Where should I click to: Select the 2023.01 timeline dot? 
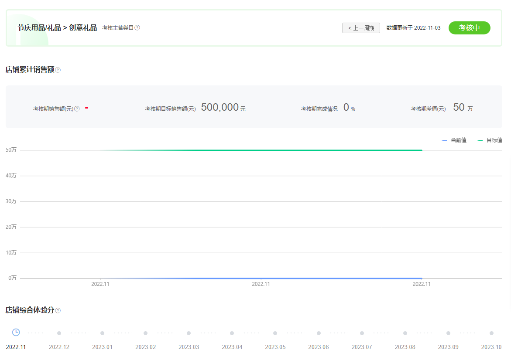pyautogui.click(x=102, y=333)
